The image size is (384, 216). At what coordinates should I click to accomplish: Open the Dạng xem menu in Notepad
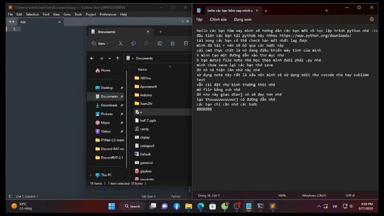(x=242, y=19)
